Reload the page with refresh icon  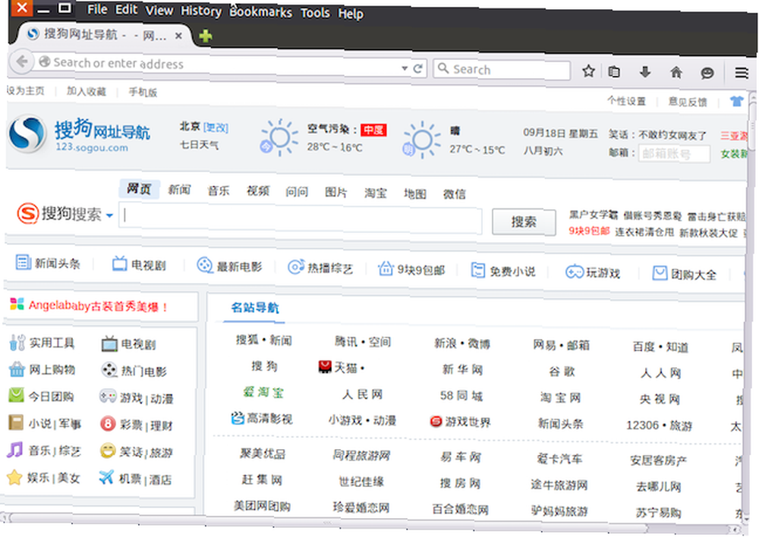click(417, 69)
